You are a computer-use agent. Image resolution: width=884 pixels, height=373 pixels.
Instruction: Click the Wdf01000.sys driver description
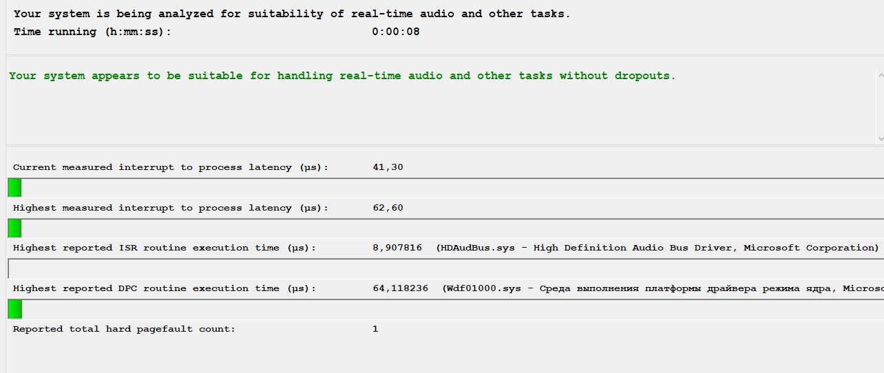[x=661, y=288]
